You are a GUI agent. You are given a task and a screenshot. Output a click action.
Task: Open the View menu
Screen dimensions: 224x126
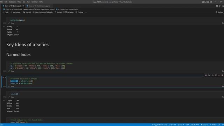(19, 2)
